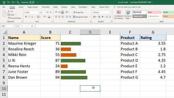Open the View tab

[x=73, y=7]
